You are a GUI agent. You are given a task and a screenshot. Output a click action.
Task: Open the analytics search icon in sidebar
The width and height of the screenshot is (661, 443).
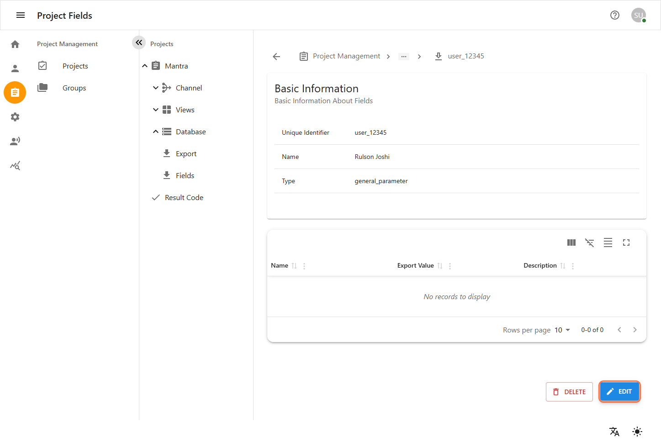[x=15, y=165]
